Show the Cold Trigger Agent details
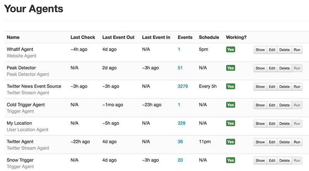309x171 pixels. pyautogui.click(x=260, y=105)
